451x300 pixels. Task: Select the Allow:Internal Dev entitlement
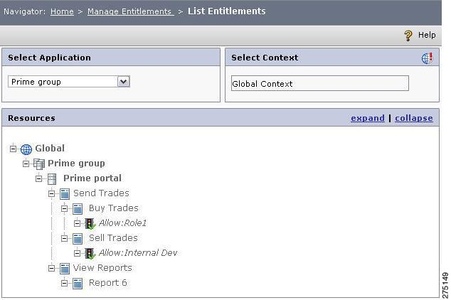138,253
